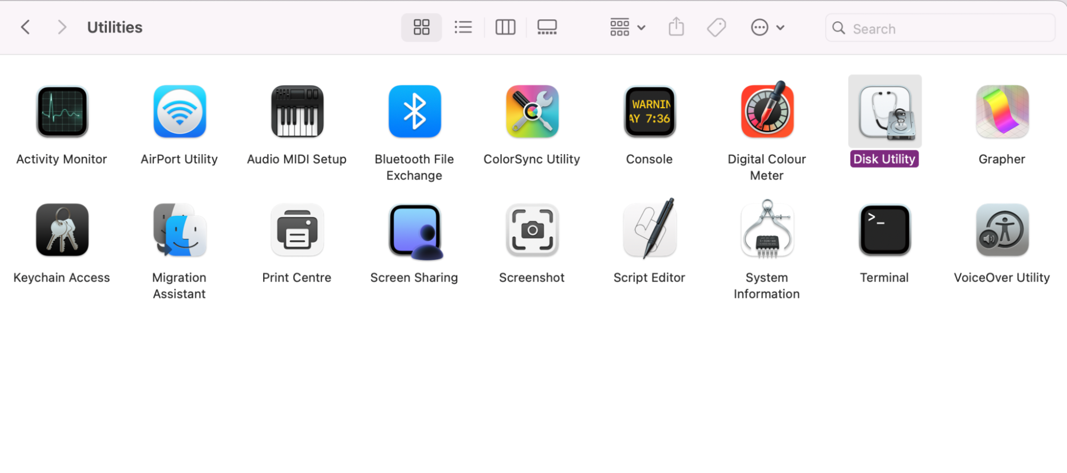
Task: Click the "ColorSync Utility" label
Action: click(x=532, y=159)
